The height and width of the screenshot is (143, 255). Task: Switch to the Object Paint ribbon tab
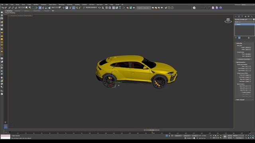[37, 11]
